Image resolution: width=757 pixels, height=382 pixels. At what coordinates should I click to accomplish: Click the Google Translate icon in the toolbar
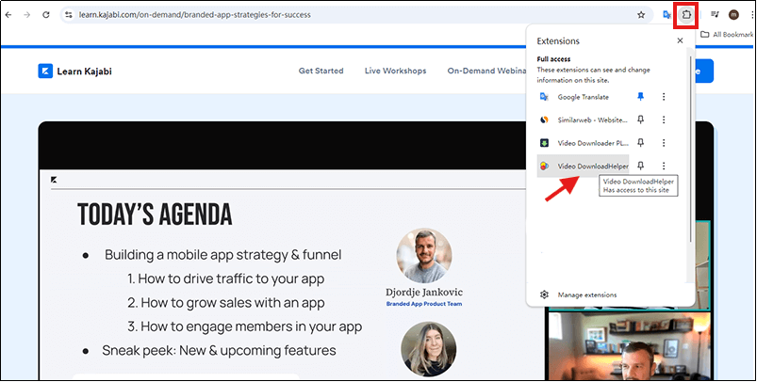click(666, 15)
